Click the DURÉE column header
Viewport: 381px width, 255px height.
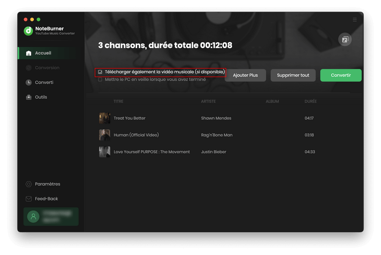[311, 101]
